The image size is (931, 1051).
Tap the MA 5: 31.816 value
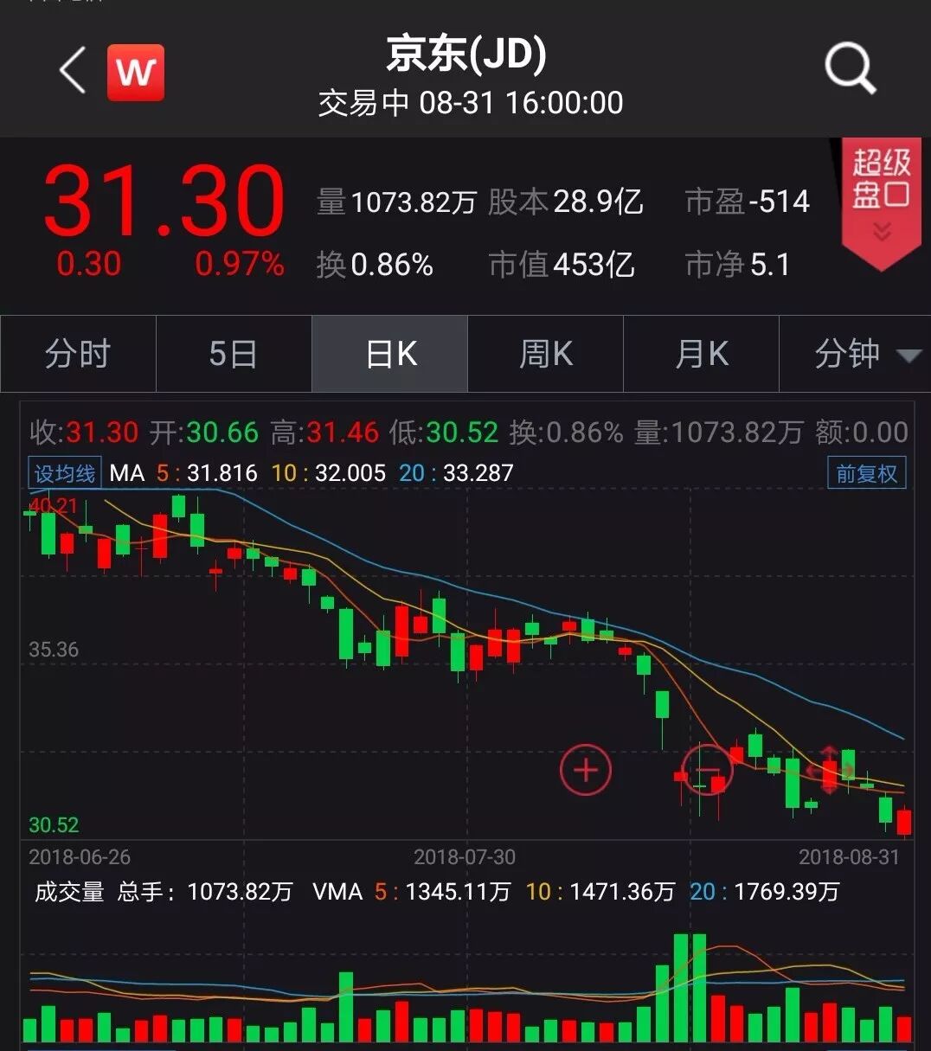(x=207, y=473)
